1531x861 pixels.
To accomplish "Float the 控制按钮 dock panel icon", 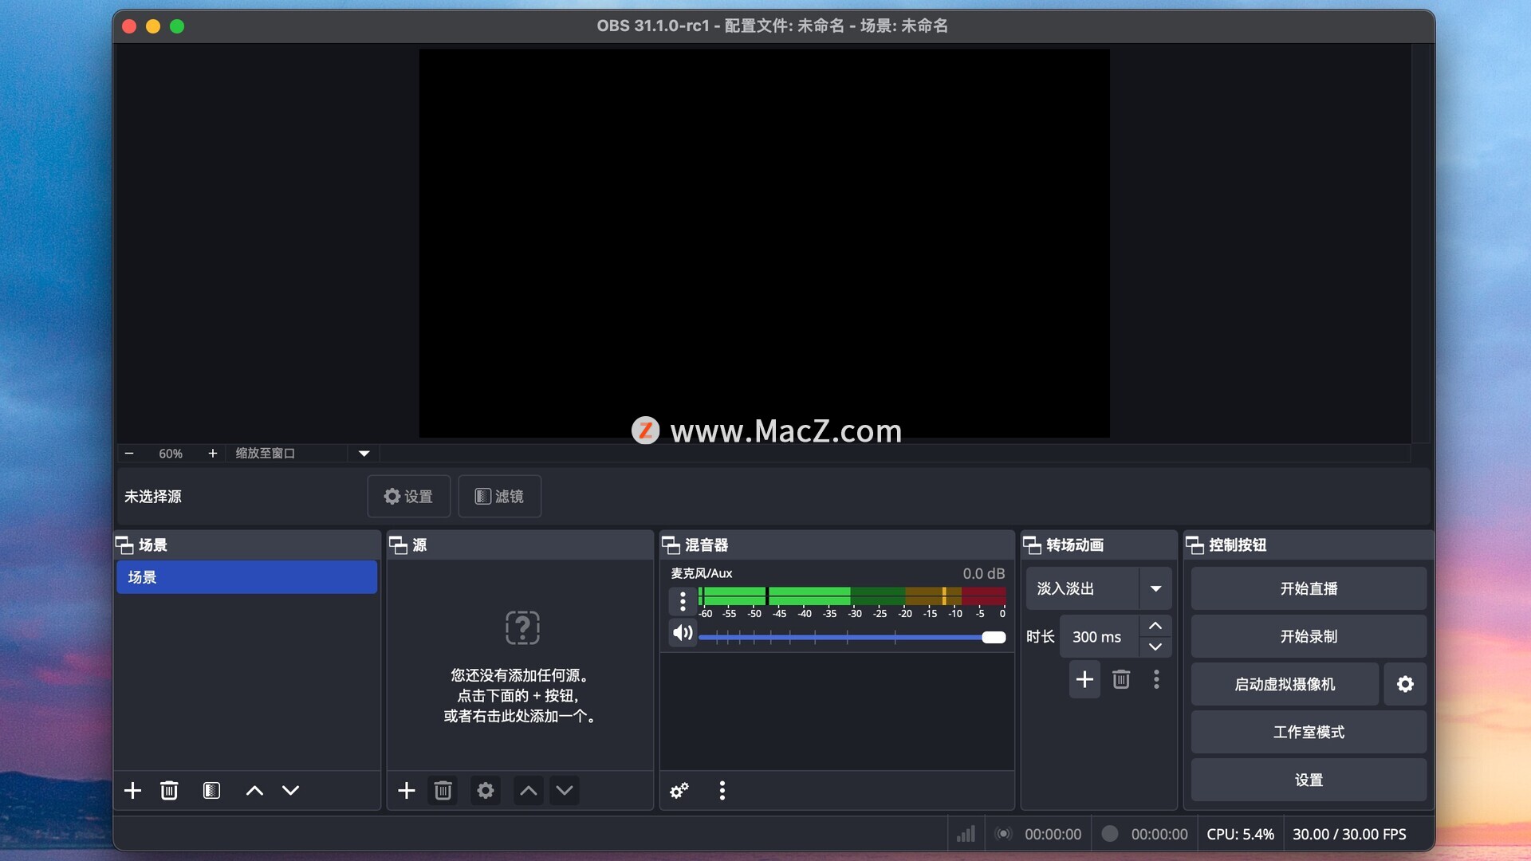I will (1194, 545).
